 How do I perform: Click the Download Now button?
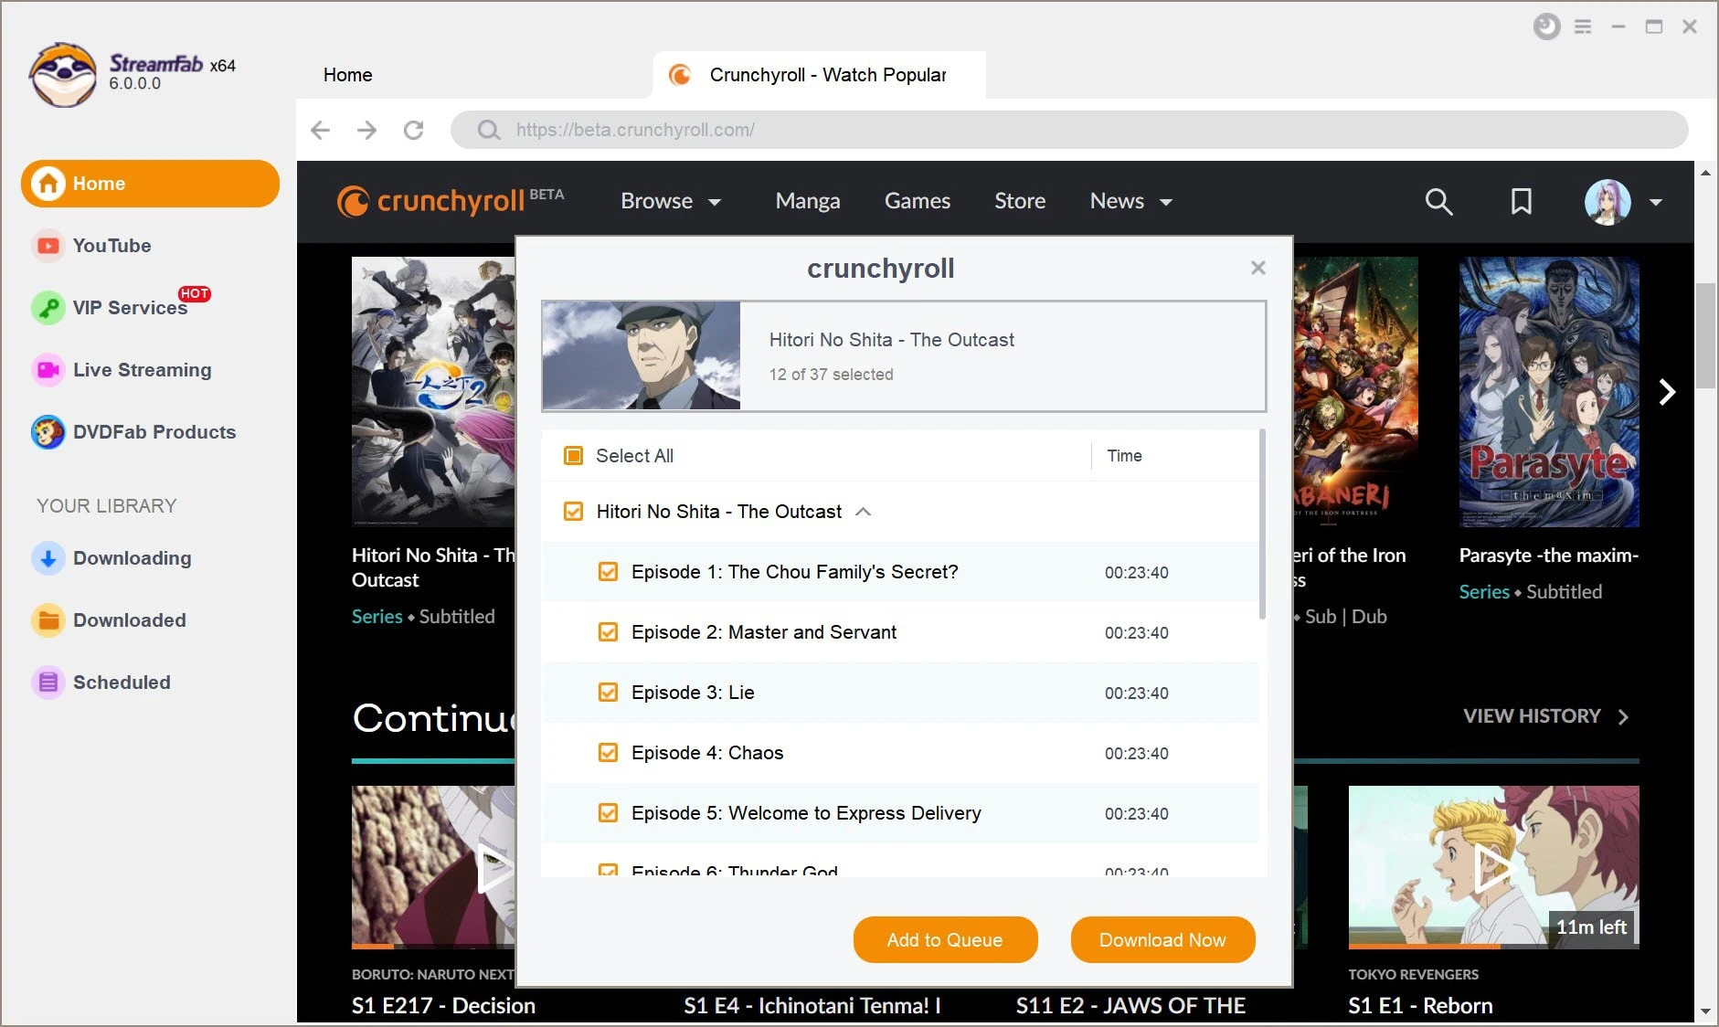tap(1162, 939)
